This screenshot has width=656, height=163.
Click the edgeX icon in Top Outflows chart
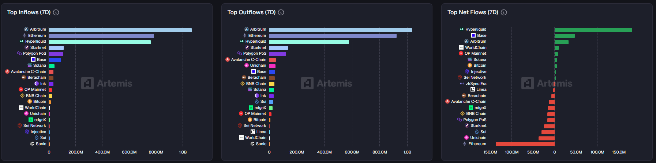(251, 108)
